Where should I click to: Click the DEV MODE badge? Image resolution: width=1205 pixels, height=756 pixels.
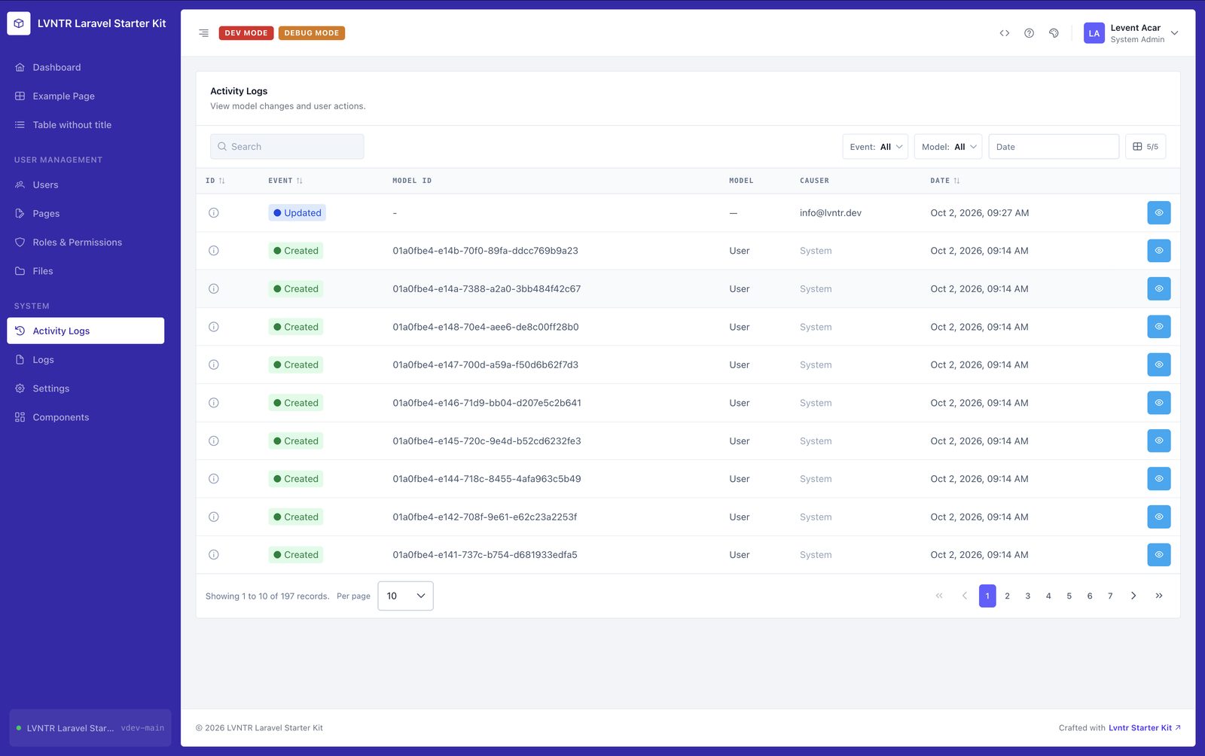[x=246, y=33]
